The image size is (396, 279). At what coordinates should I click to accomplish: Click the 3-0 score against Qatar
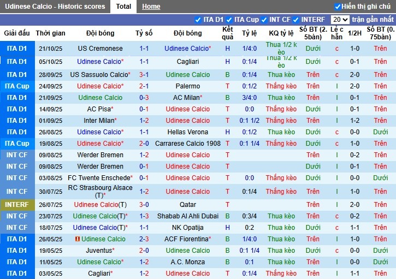point(144,205)
